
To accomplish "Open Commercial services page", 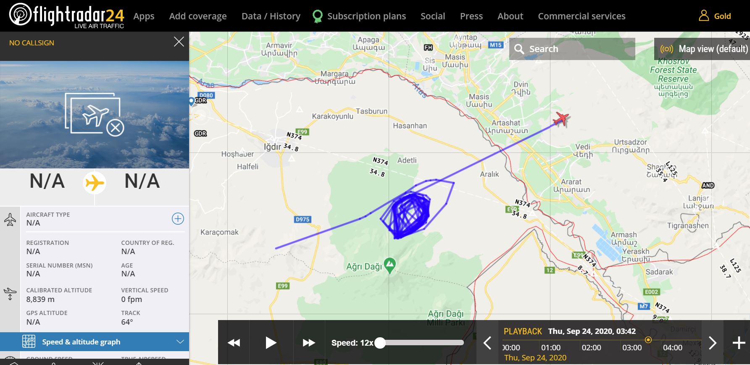I will (582, 16).
